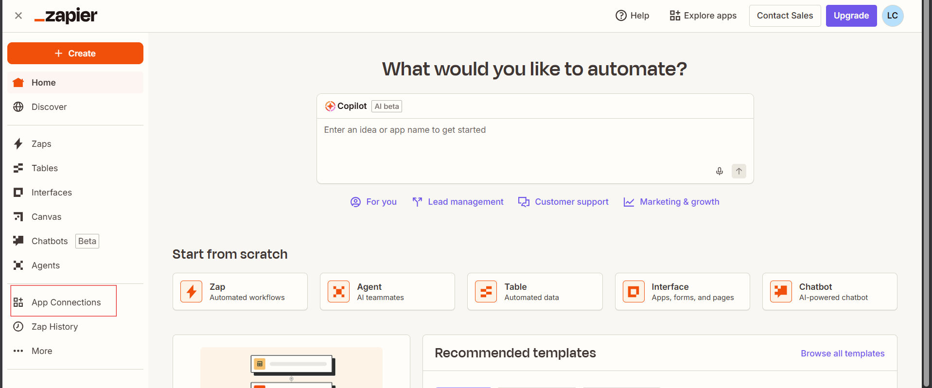Image resolution: width=932 pixels, height=388 pixels.
Task: Click the Canvas icon in sidebar
Action: coord(18,216)
